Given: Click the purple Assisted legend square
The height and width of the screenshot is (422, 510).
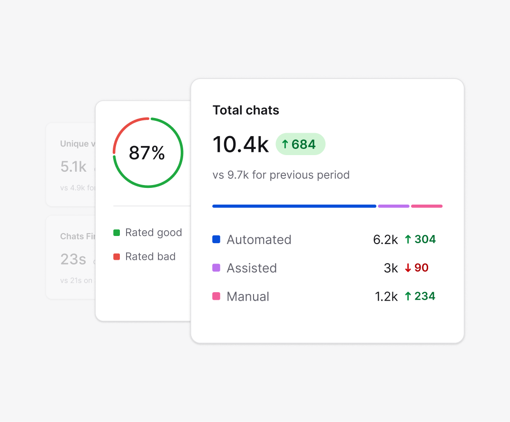Looking at the screenshot, I should (x=216, y=268).
